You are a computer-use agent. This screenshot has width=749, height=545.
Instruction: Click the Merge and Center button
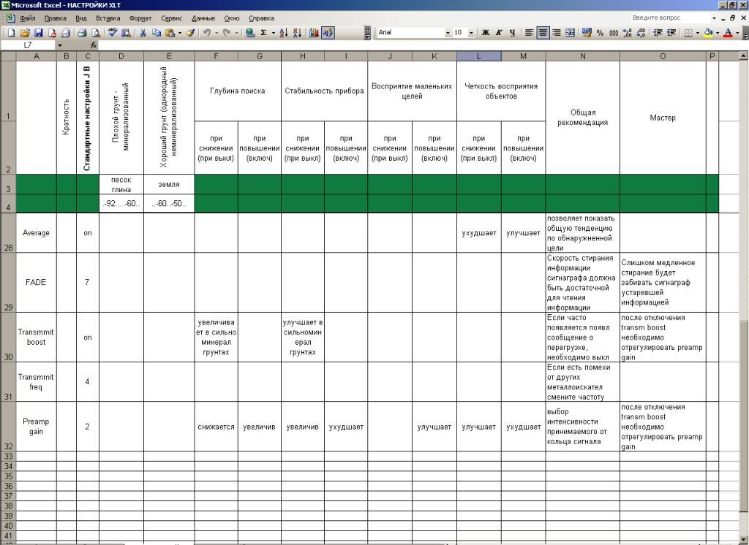(571, 33)
